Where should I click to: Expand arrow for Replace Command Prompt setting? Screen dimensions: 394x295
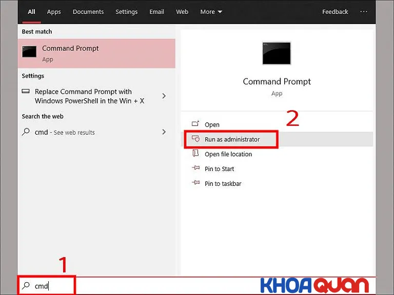[164, 96]
